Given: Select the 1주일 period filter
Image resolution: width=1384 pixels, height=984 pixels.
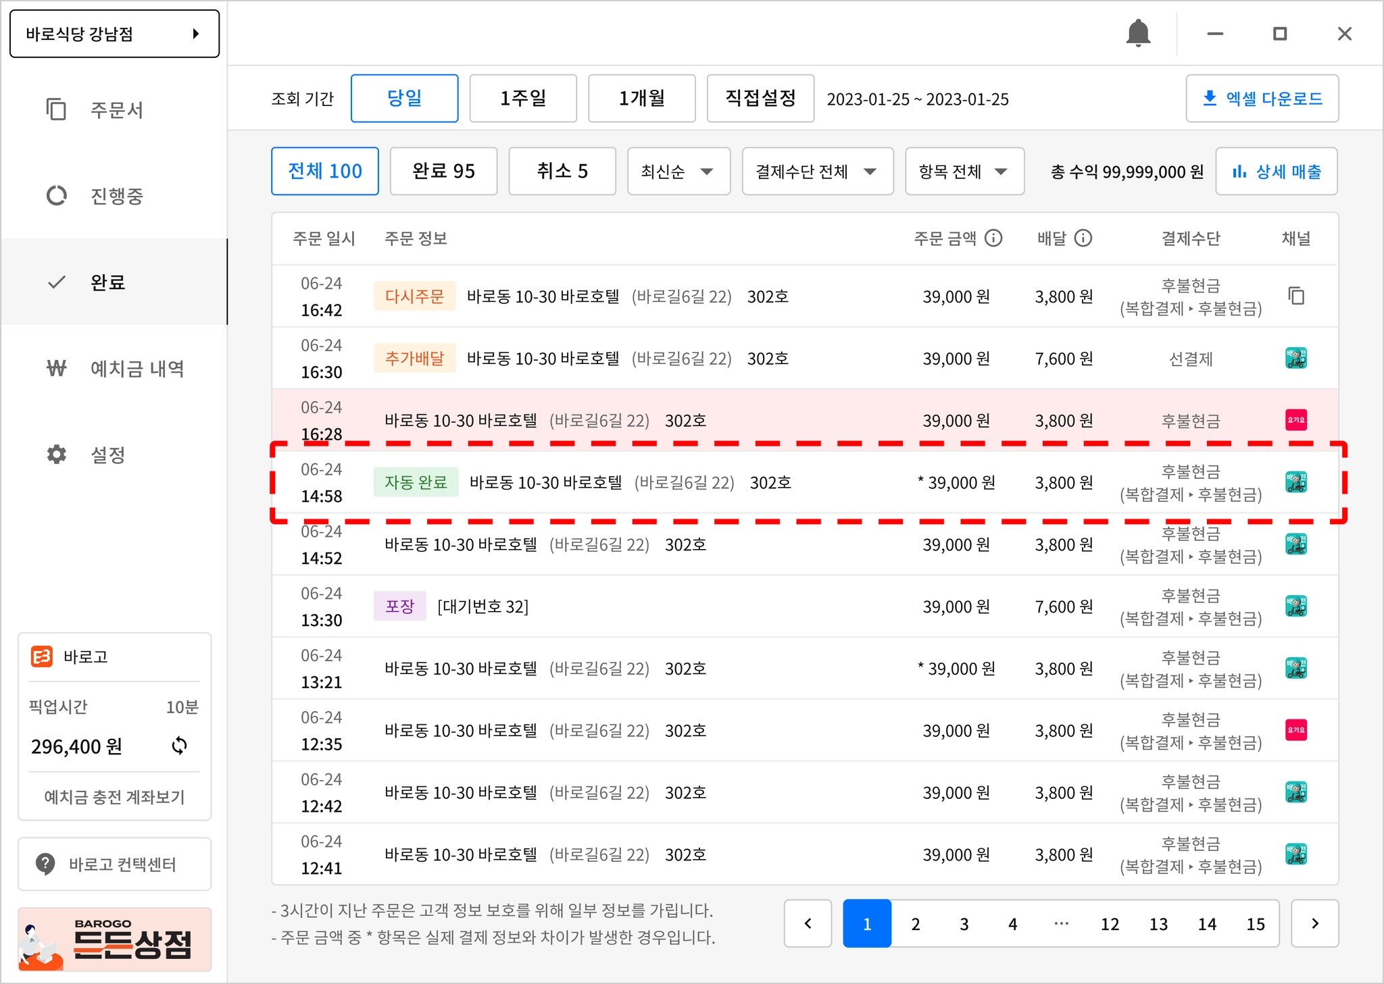Looking at the screenshot, I should click(522, 99).
